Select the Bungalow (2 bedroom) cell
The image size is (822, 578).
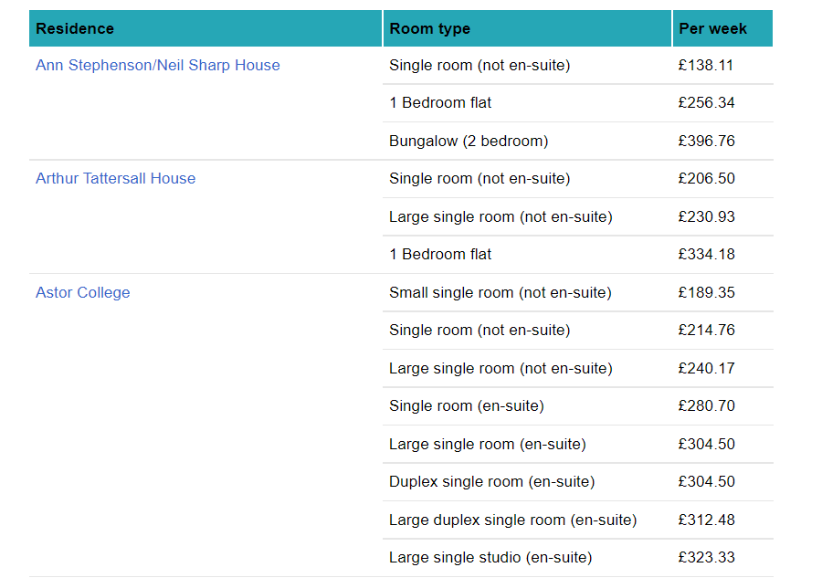click(x=468, y=142)
